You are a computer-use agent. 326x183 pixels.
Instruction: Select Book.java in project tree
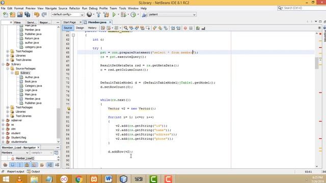(x=31, y=81)
